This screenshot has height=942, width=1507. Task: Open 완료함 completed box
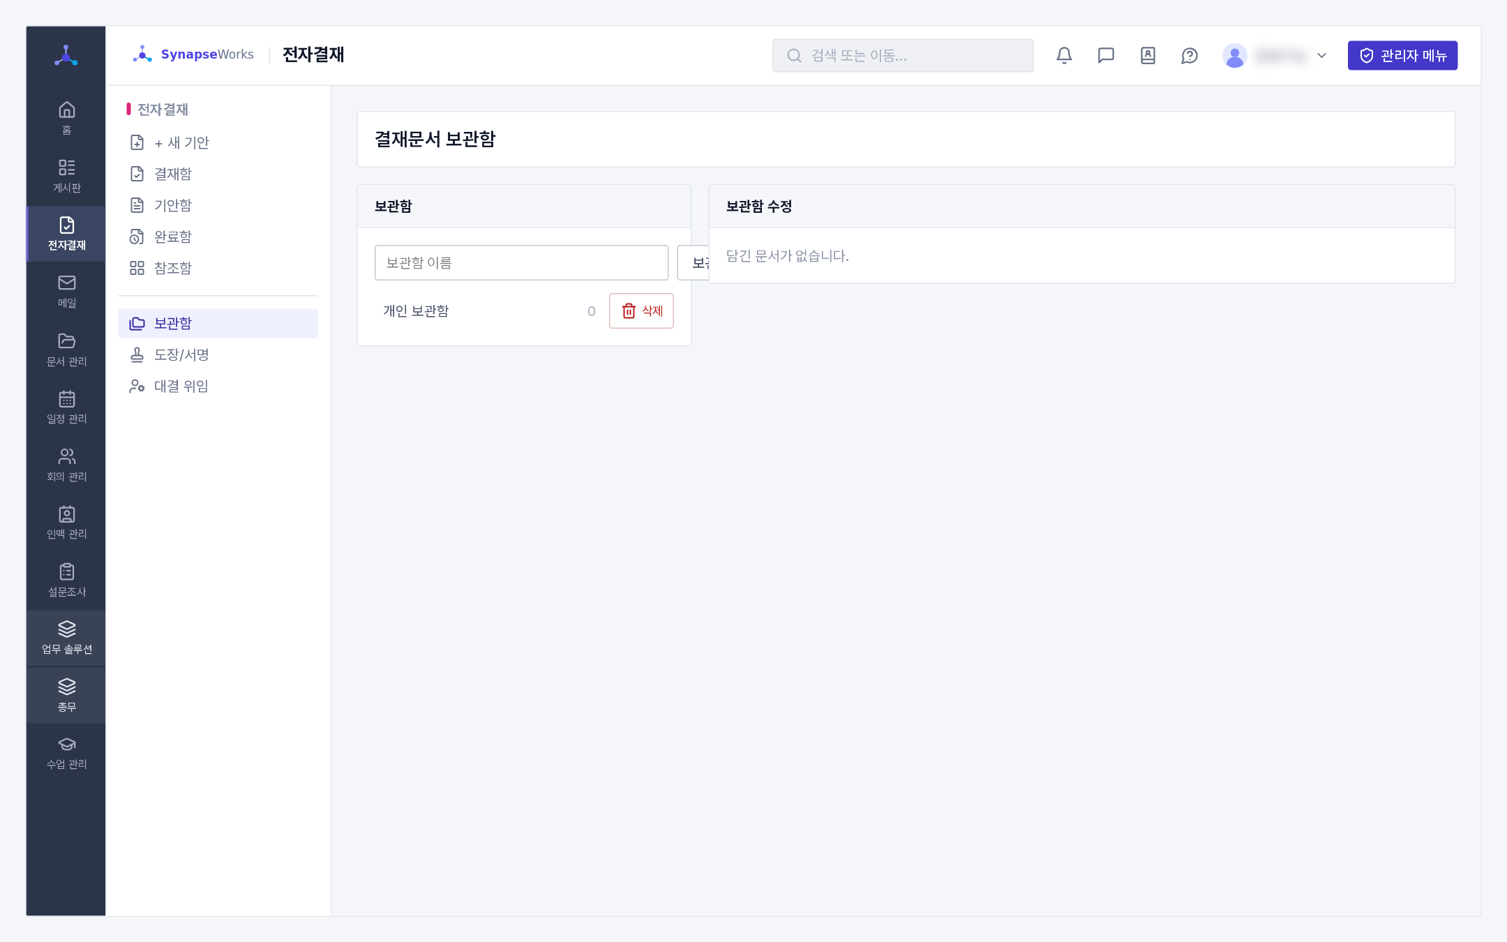218,237
